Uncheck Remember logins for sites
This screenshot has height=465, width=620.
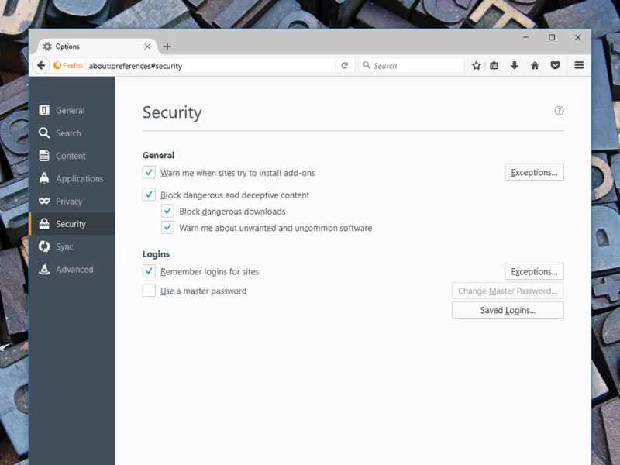(149, 271)
